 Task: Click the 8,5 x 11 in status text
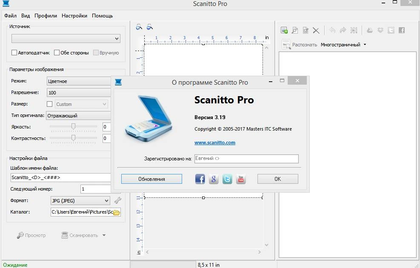(x=209, y=265)
